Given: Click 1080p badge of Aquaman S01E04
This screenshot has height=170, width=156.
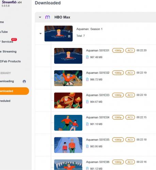Looking at the screenshot, I should [118, 117].
